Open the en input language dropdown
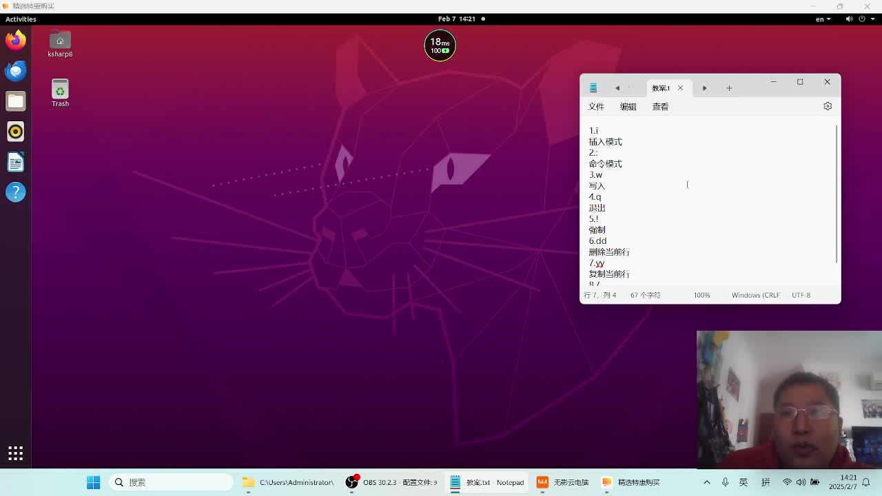Image resolution: width=882 pixels, height=496 pixels. click(x=823, y=19)
